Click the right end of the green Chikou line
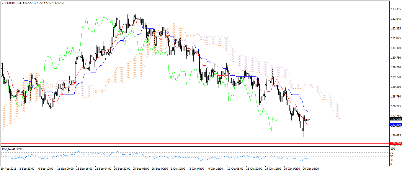The width and height of the screenshot is (402, 172). coord(278,119)
